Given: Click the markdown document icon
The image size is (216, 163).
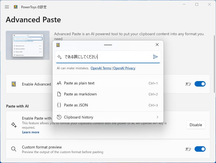Looking at the screenshot, I should coord(59,94).
